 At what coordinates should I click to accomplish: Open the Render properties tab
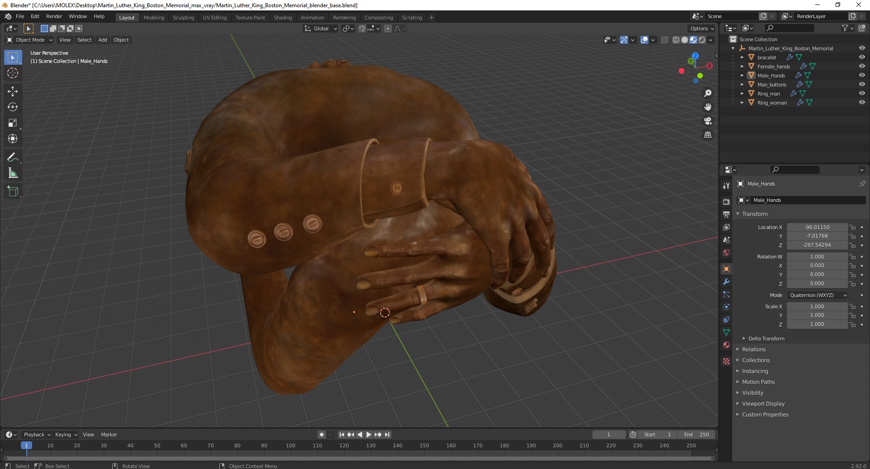click(x=726, y=201)
